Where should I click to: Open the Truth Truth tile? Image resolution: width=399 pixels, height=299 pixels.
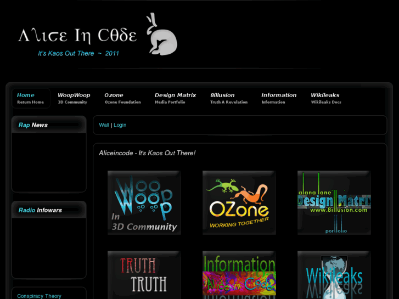[x=144, y=275]
